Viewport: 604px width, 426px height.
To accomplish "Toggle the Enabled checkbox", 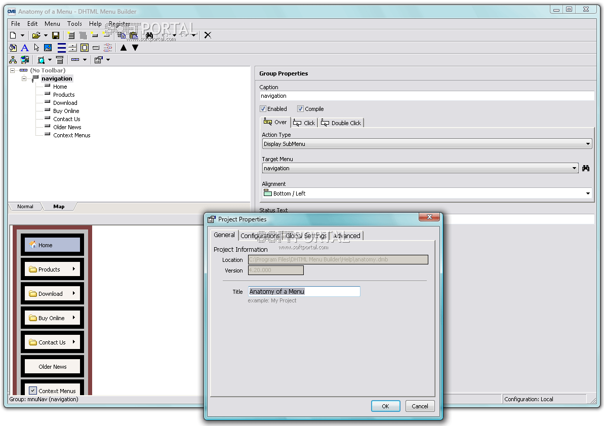I will (x=263, y=109).
